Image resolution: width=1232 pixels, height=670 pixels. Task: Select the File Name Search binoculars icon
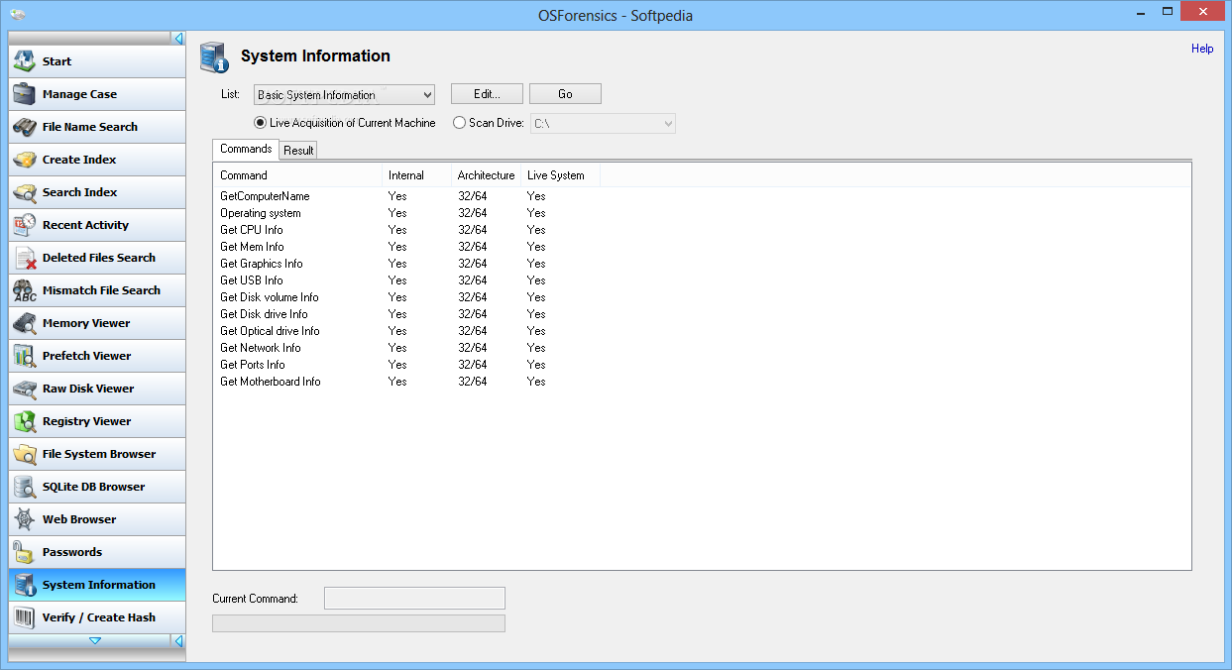25,127
